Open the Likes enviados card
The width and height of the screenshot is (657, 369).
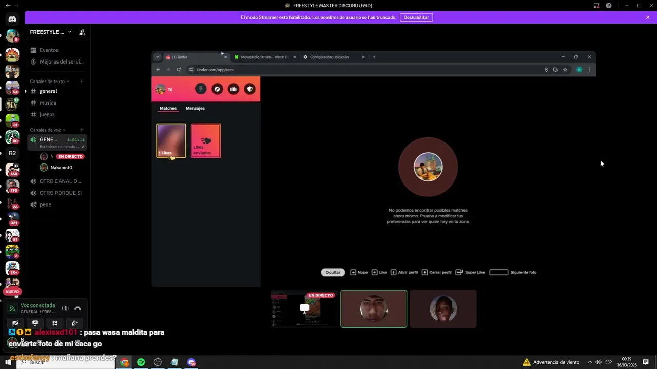[206, 140]
